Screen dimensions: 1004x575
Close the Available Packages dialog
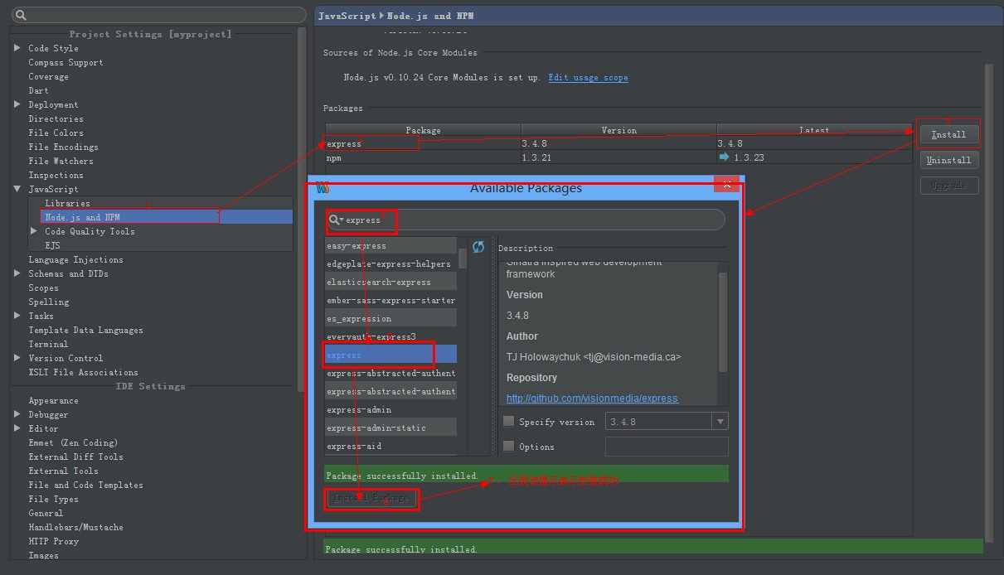click(x=726, y=185)
